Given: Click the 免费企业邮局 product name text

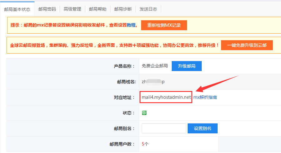Looking at the screenshot, I should coord(155,66).
